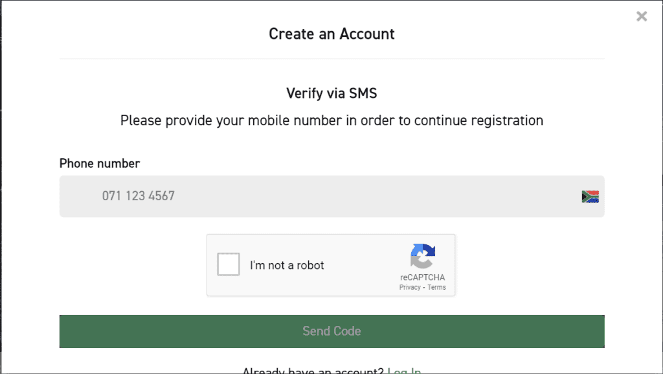Click the Phone number field label

click(100, 163)
